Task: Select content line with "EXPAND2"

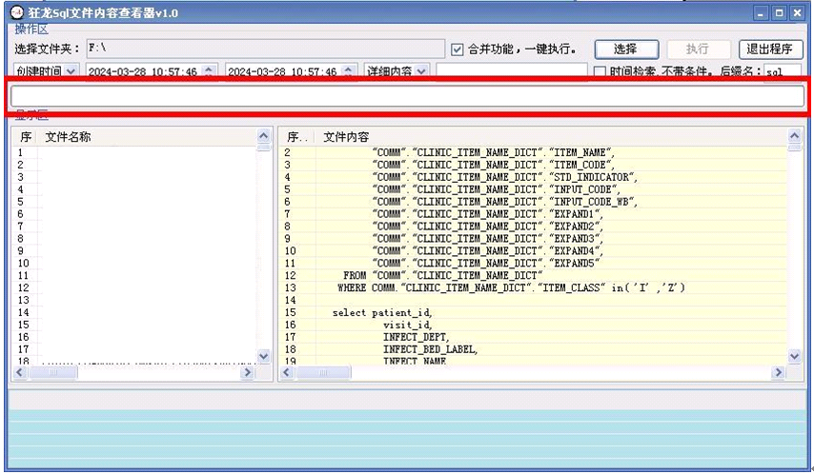Action: coord(534,227)
